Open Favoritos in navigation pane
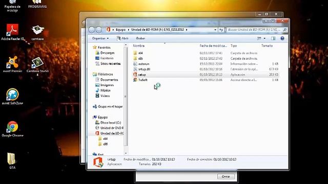Image resolution: width=328 pixels, height=184 pixels. click(x=101, y=48)
